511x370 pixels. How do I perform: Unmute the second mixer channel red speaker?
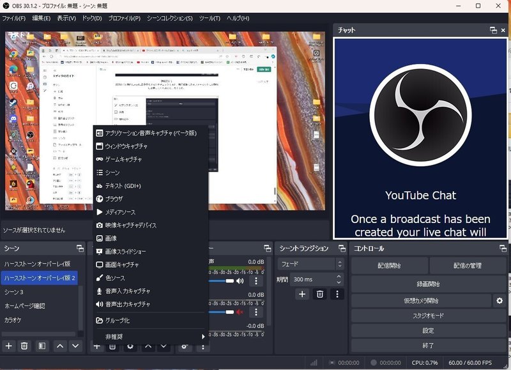tap(240, 312)
